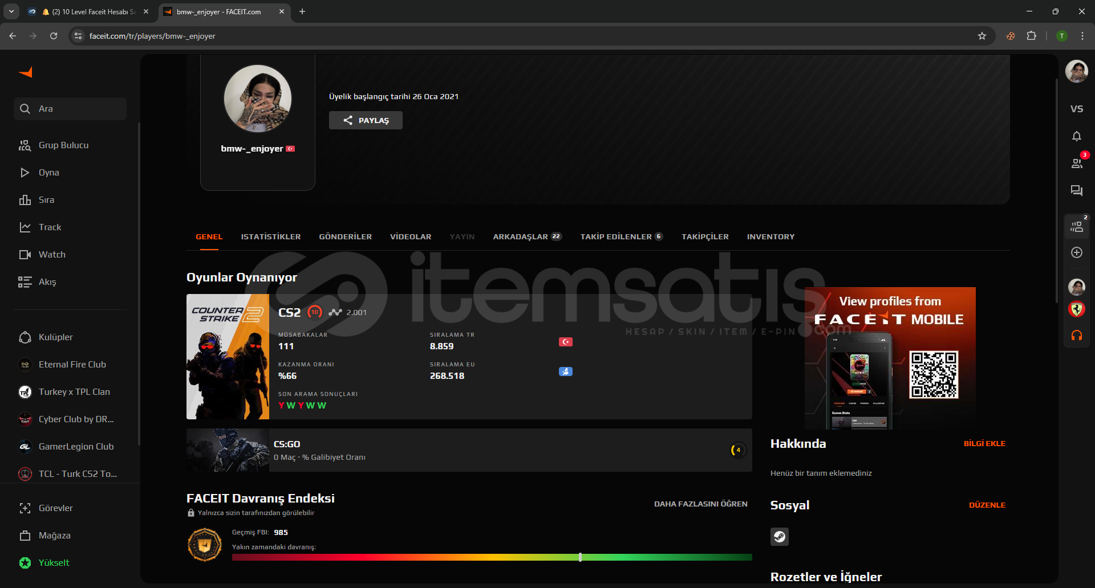The image size is (1095, 588).
Task: Open Eternal Fire Club
Action: tap(72, 365)
